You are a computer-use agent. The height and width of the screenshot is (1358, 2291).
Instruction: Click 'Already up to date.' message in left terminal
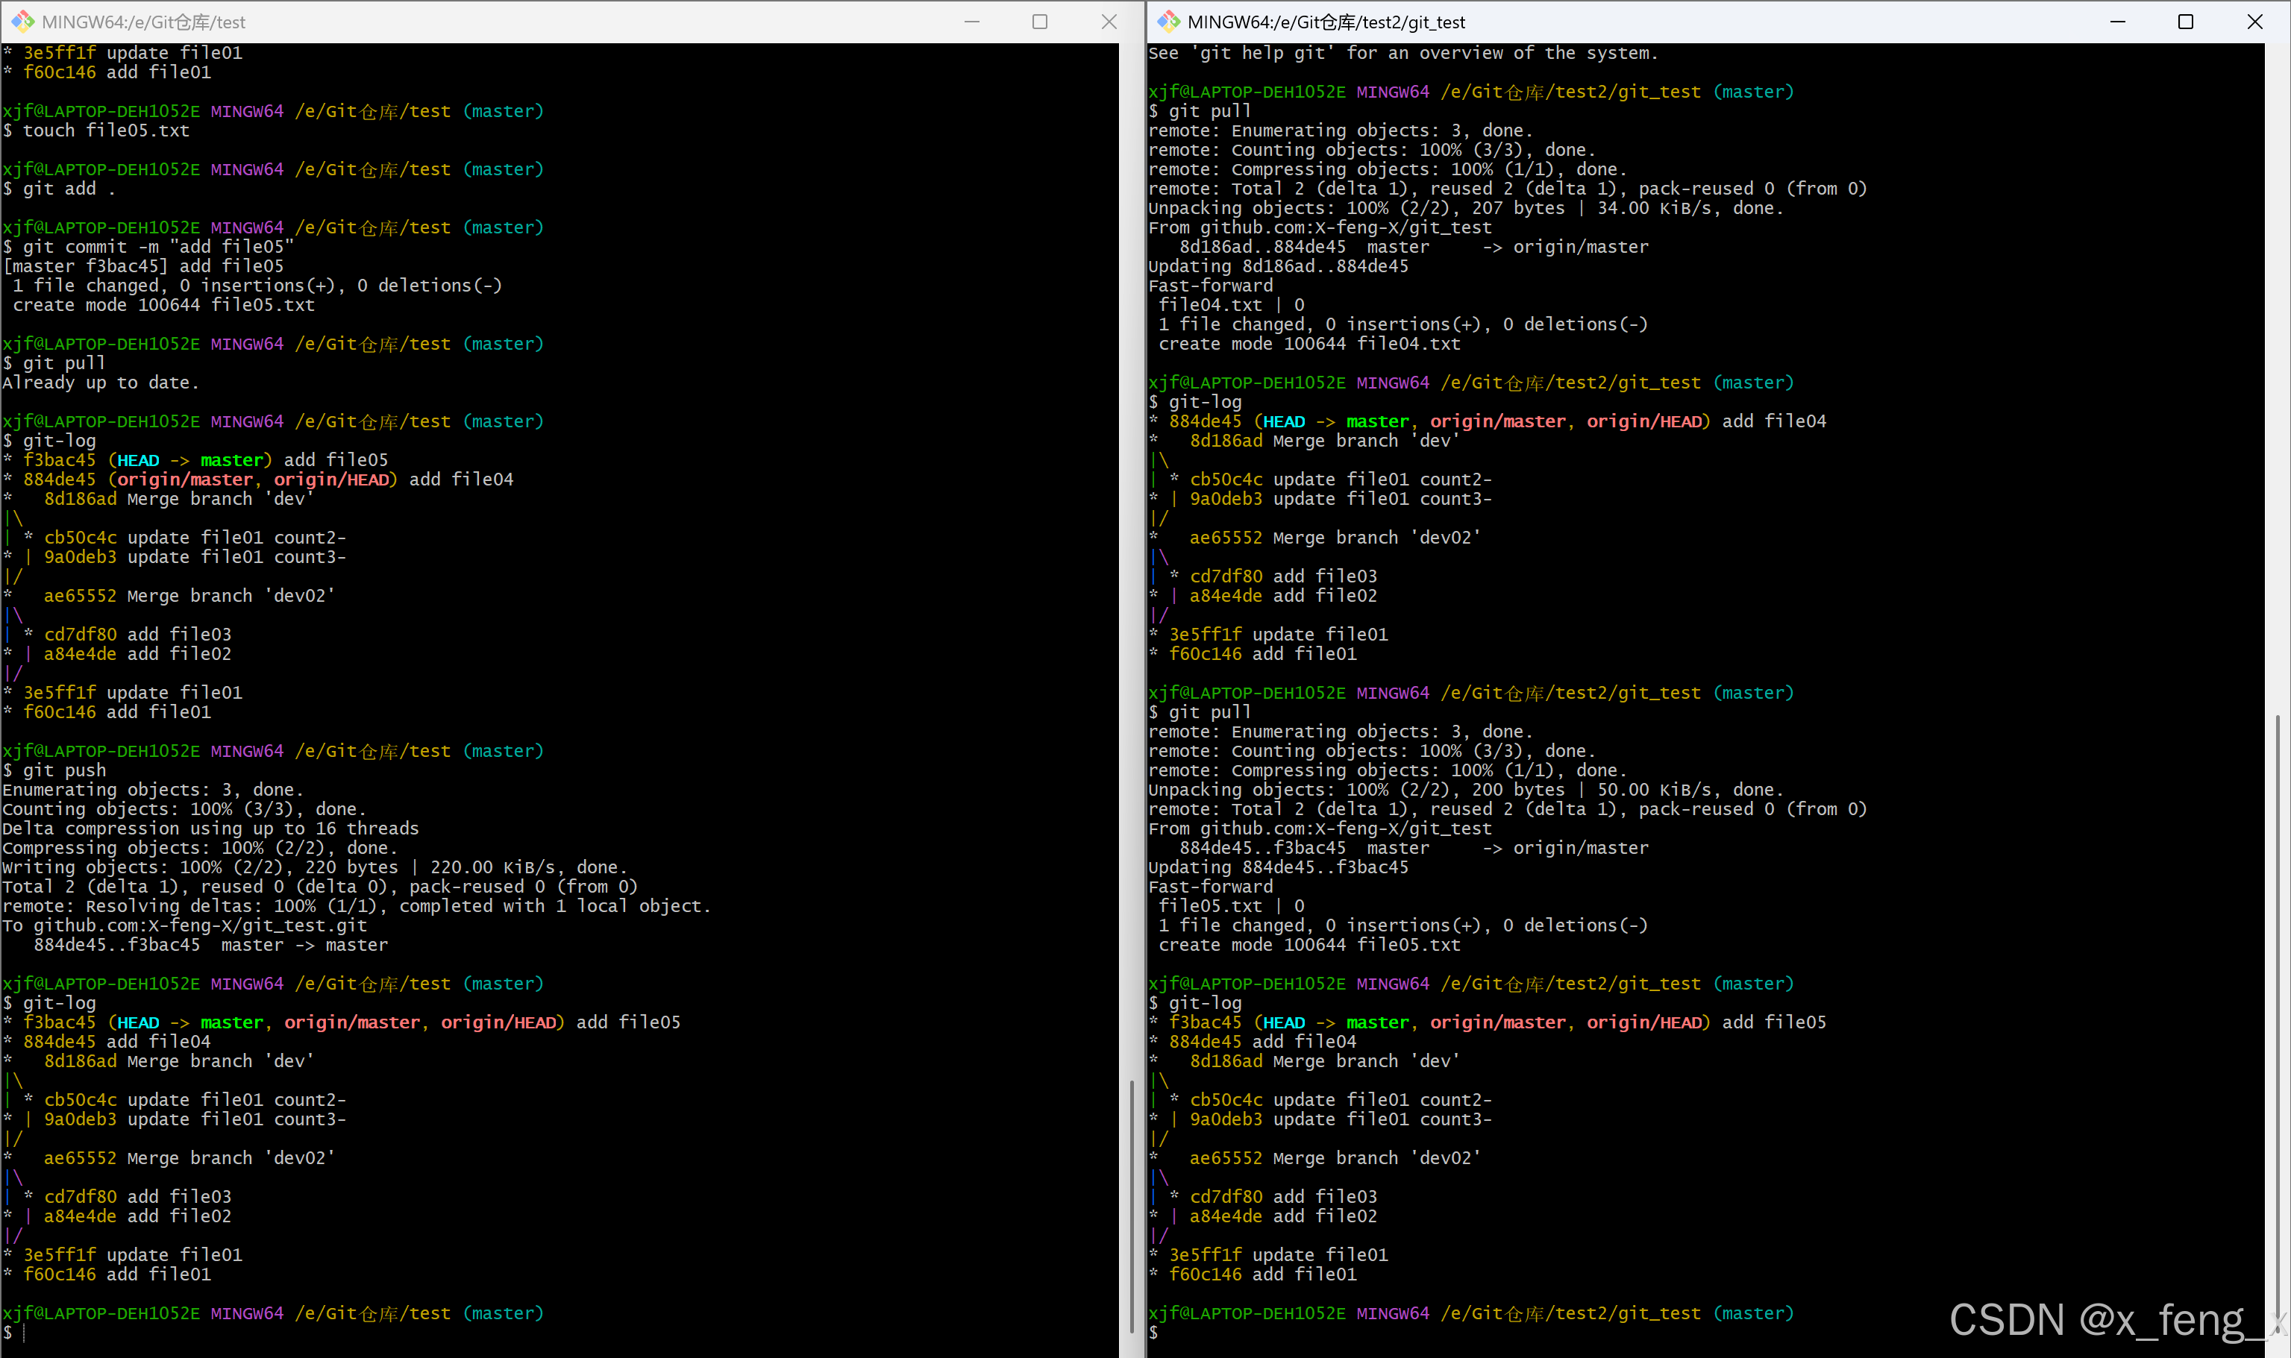click(100, 383)
